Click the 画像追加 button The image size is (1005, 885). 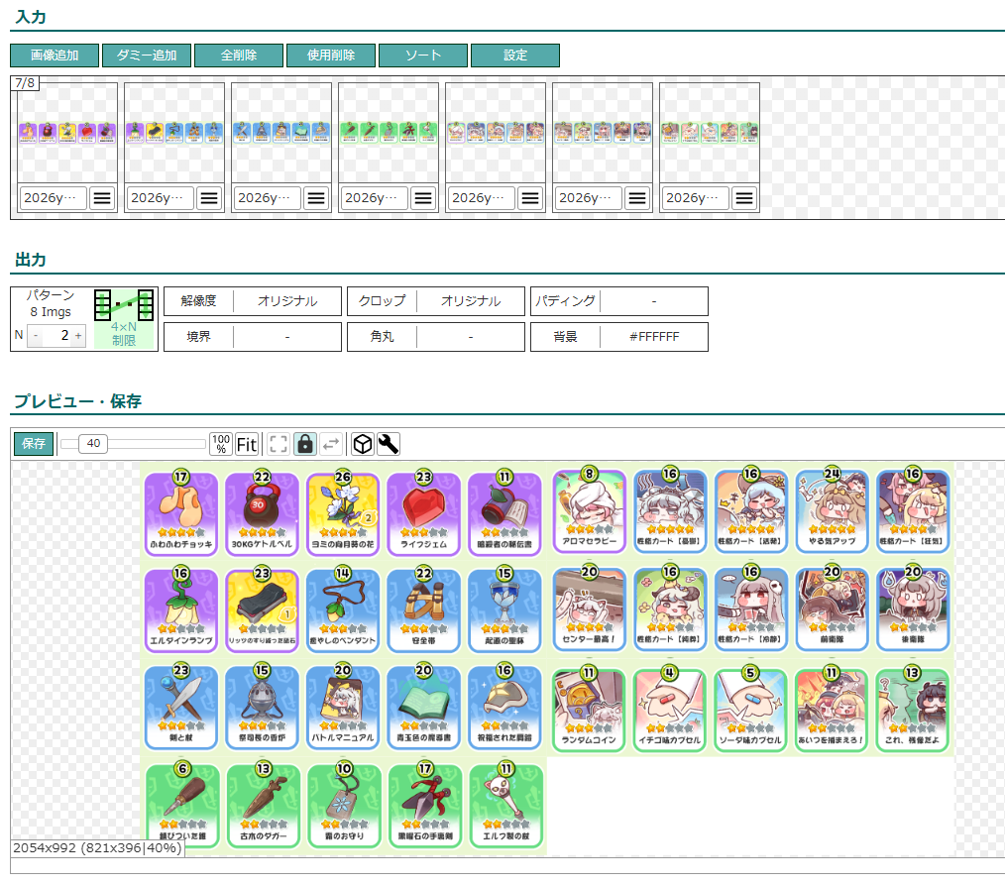(x=55, y=55)
